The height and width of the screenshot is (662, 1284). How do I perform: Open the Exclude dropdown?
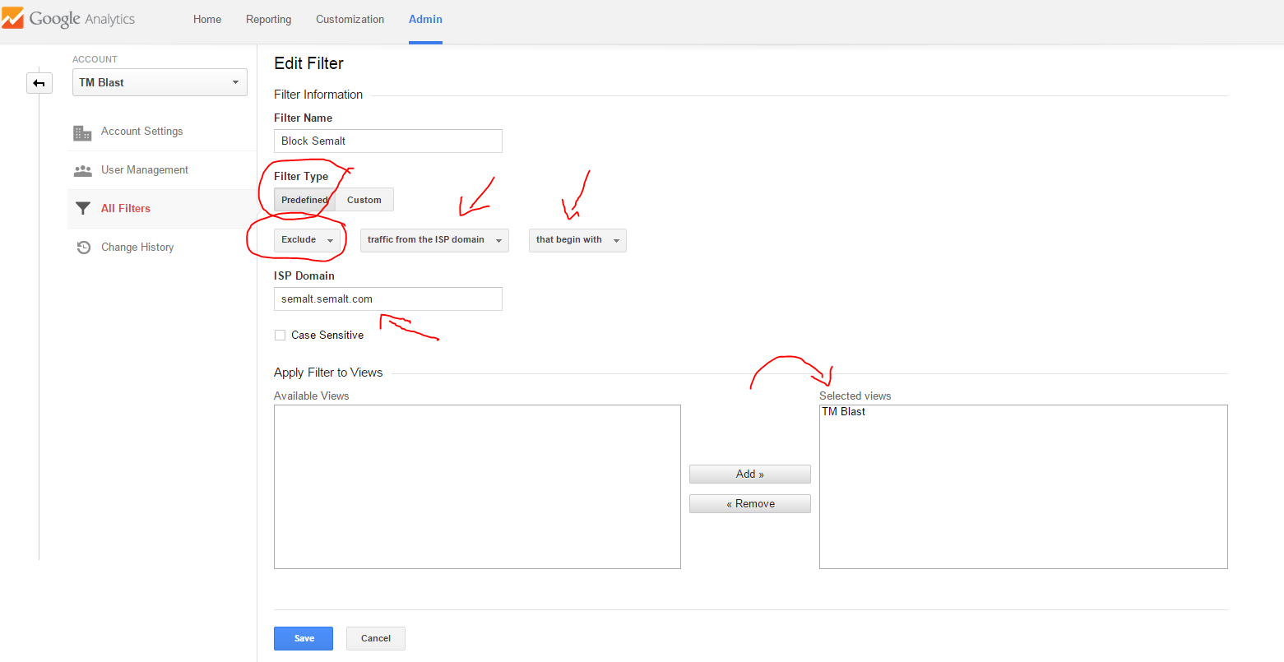click(x=307, y=240)
